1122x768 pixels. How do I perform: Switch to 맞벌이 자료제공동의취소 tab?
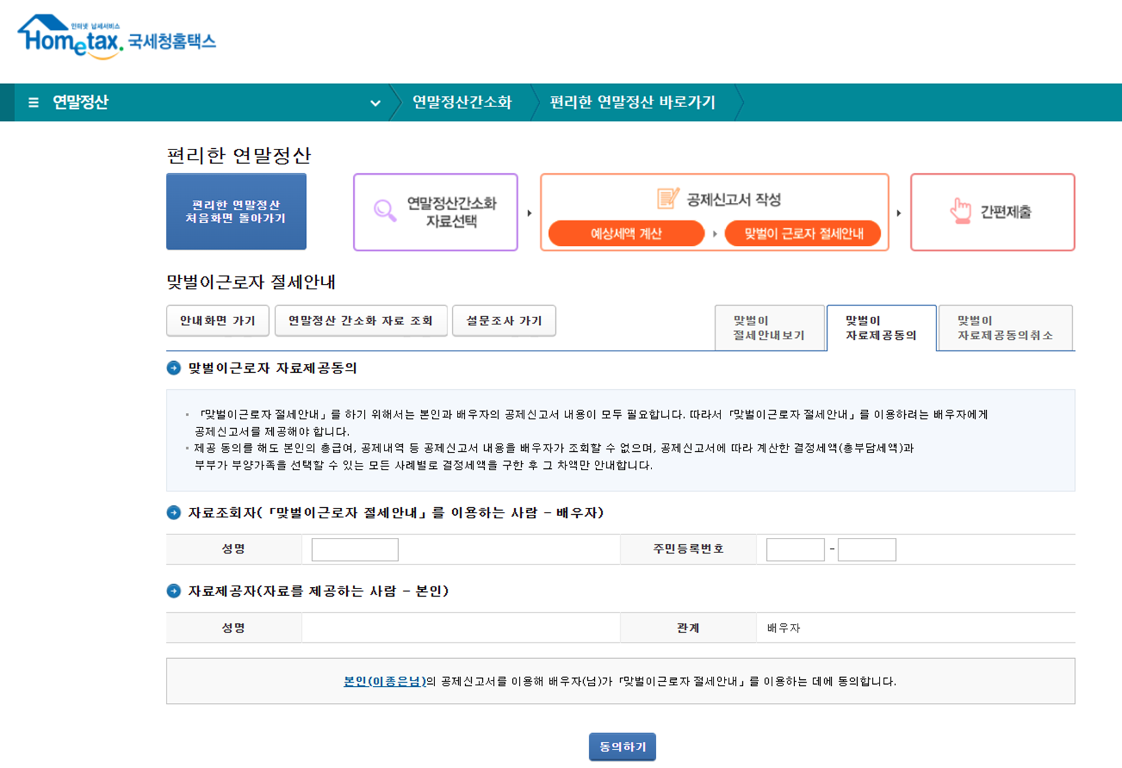click(x=1006, y=328)
